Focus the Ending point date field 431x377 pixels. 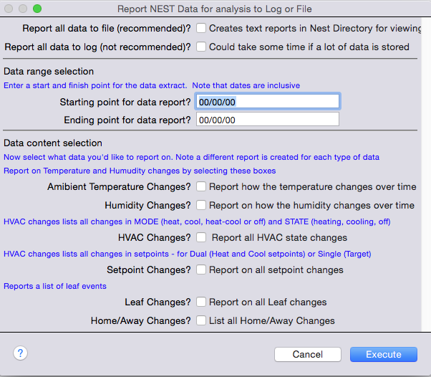pos(268,120)
